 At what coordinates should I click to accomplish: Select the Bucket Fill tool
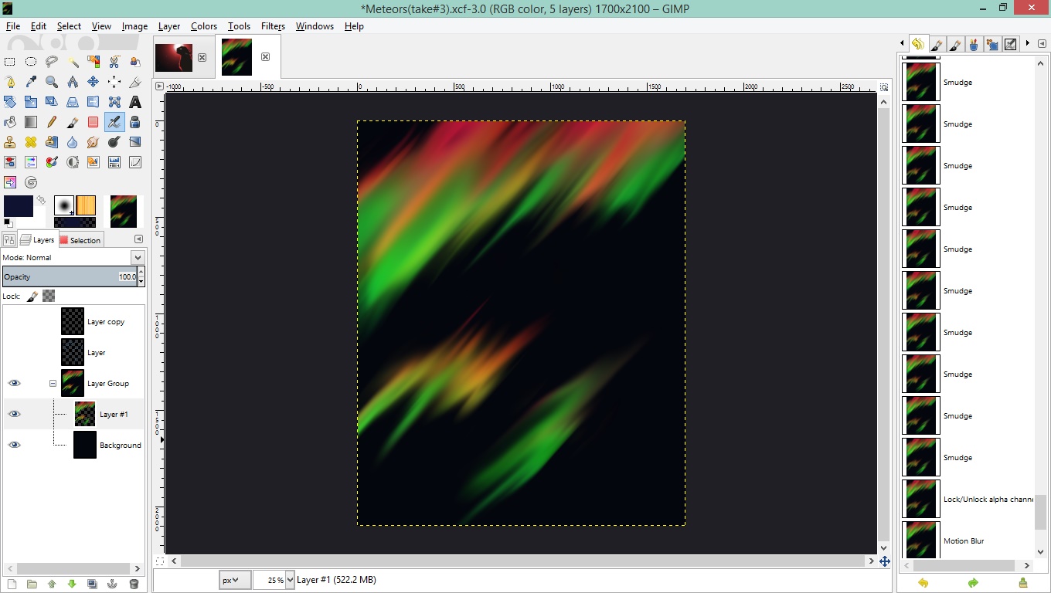tap(10, 122)
